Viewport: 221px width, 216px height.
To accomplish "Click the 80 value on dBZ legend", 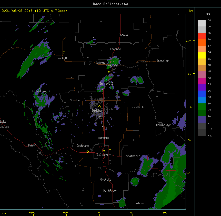I will tap(209, 20).
